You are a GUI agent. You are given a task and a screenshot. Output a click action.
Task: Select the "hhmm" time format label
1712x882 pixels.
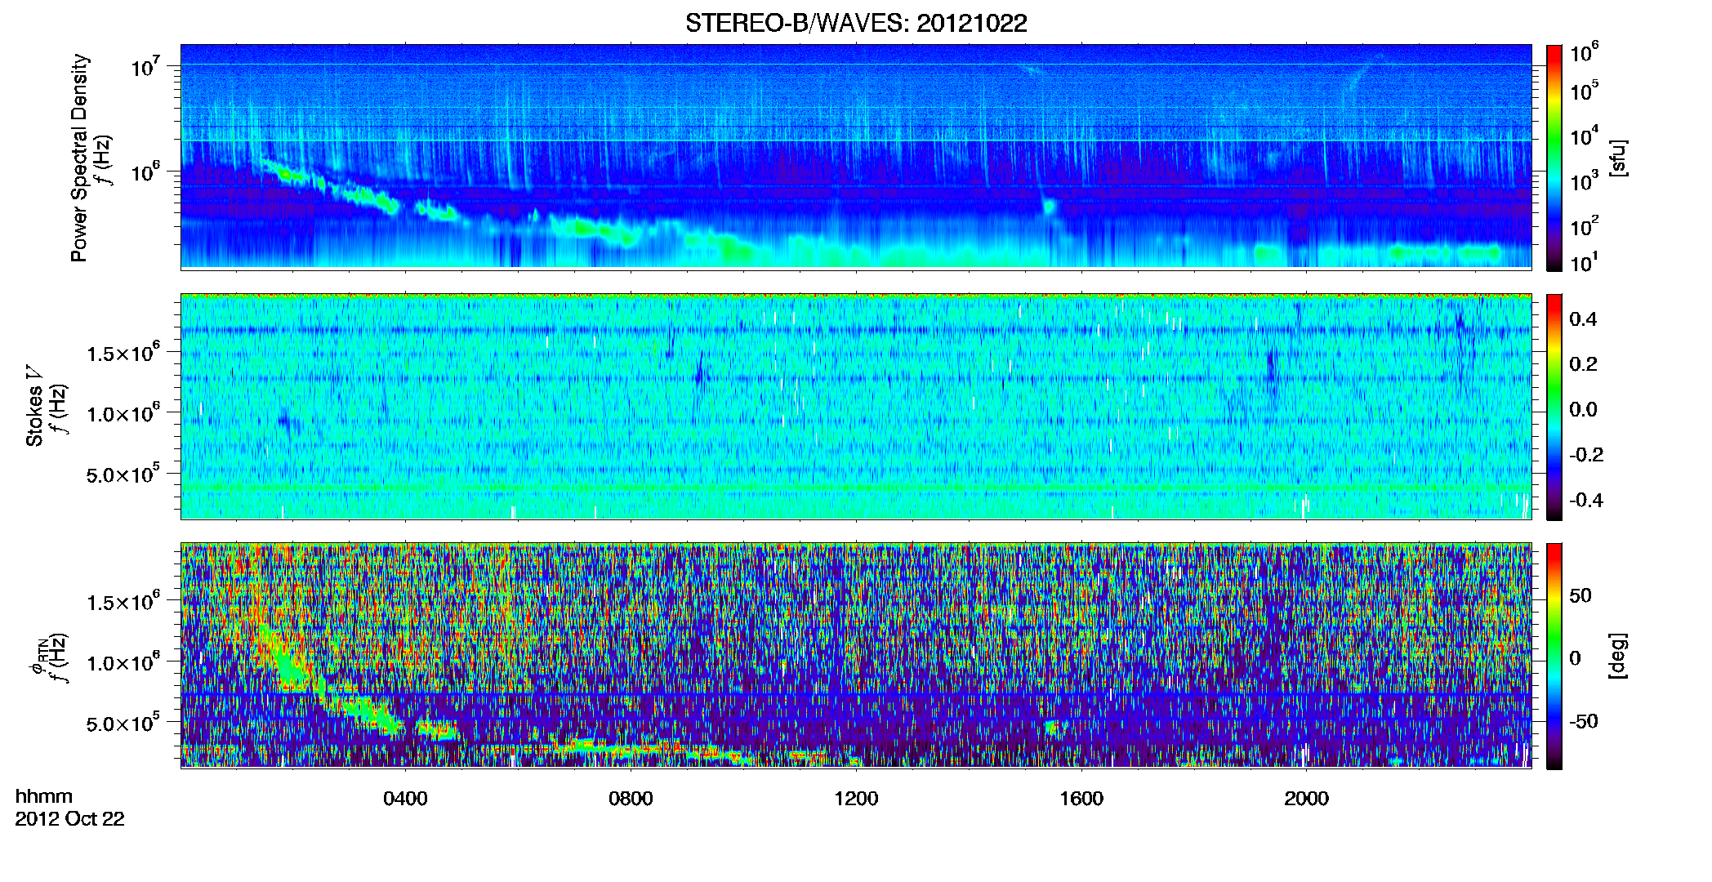pos(44,796)
